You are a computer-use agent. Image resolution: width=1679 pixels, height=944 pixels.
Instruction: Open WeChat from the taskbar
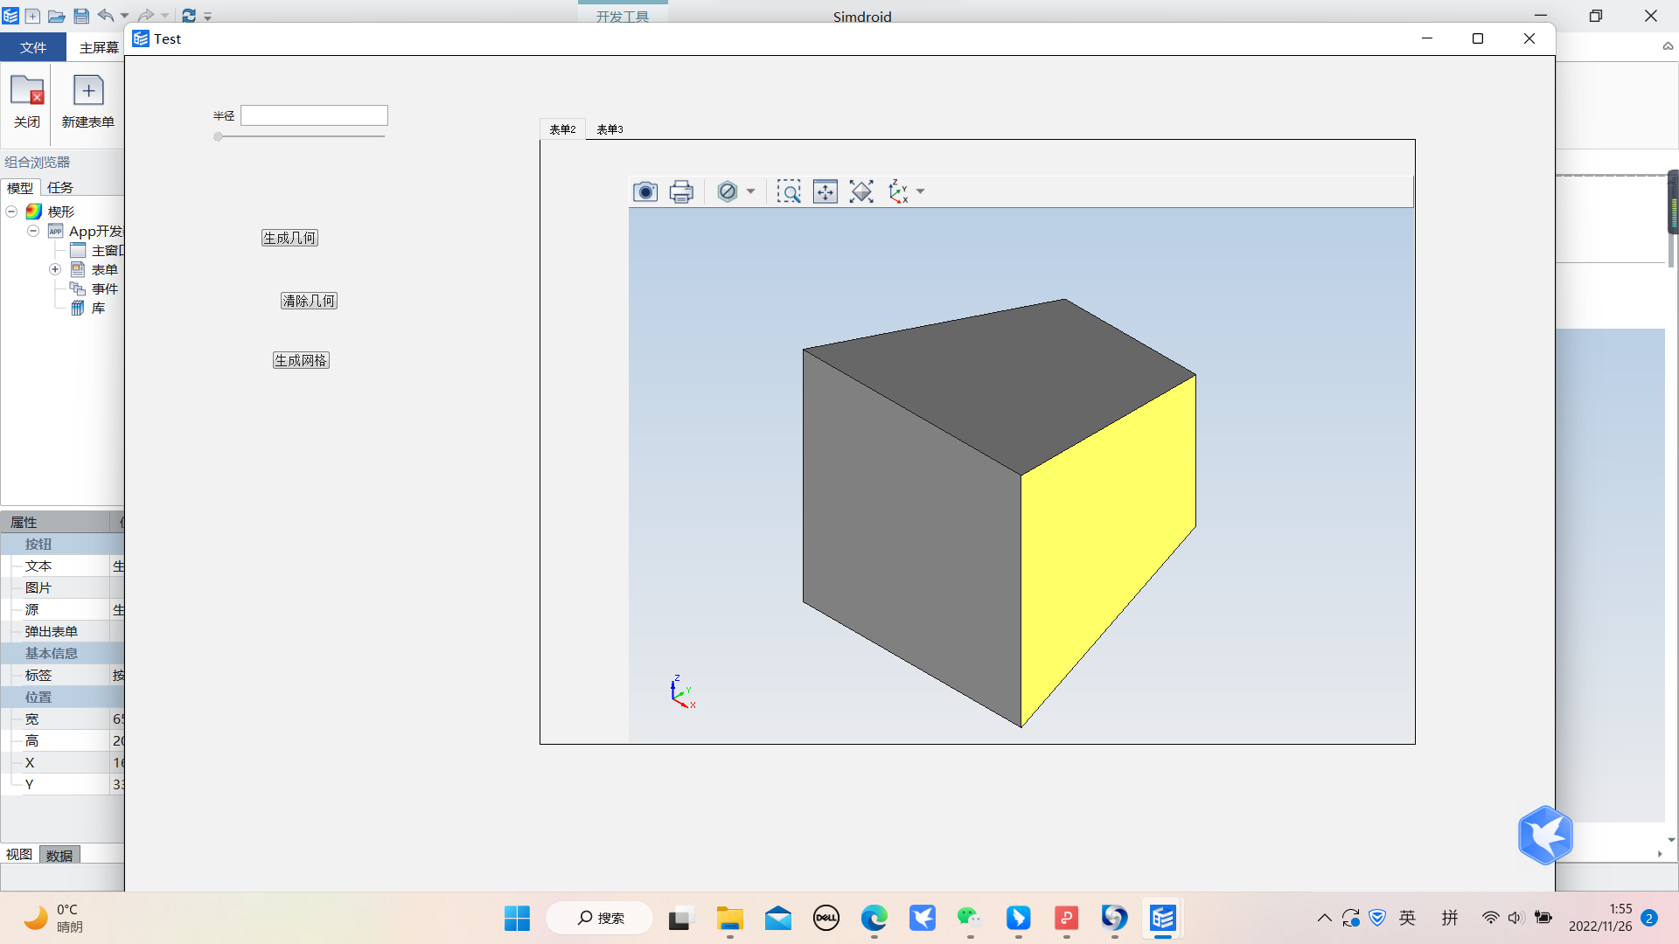[970, 918]
